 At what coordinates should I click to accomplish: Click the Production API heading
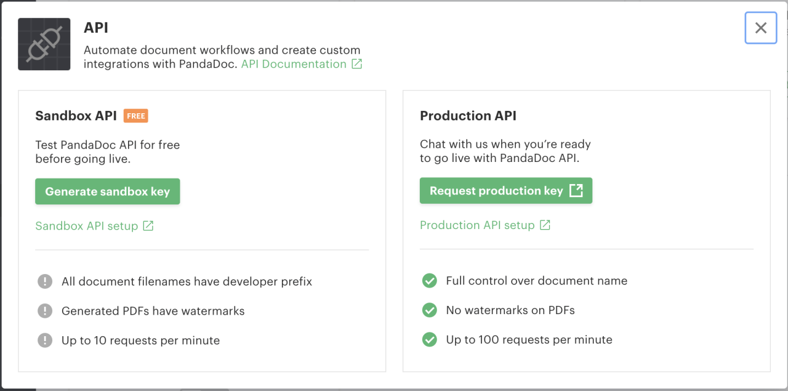point(468,116)
